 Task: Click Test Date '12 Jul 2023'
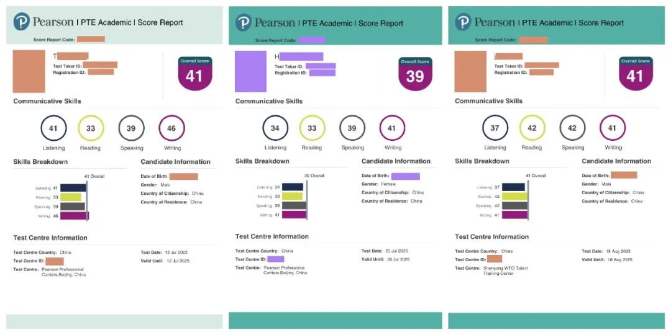click(x=176, y=252)
